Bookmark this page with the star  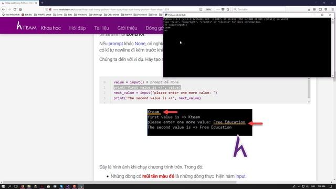click(x=228, y=9)
